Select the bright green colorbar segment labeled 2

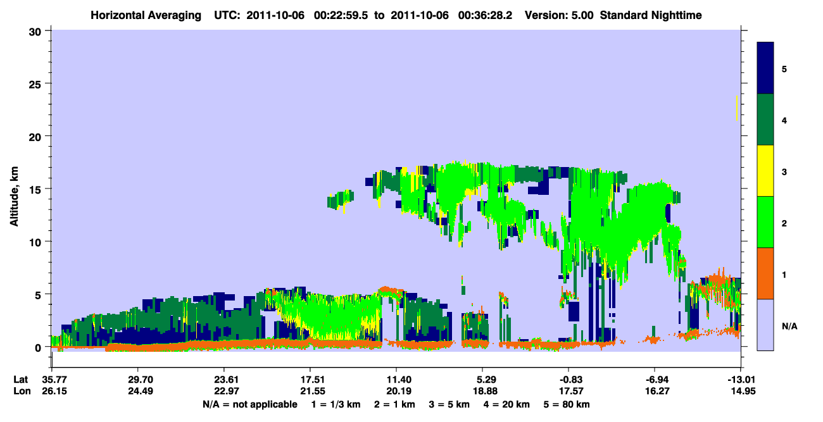765,222
